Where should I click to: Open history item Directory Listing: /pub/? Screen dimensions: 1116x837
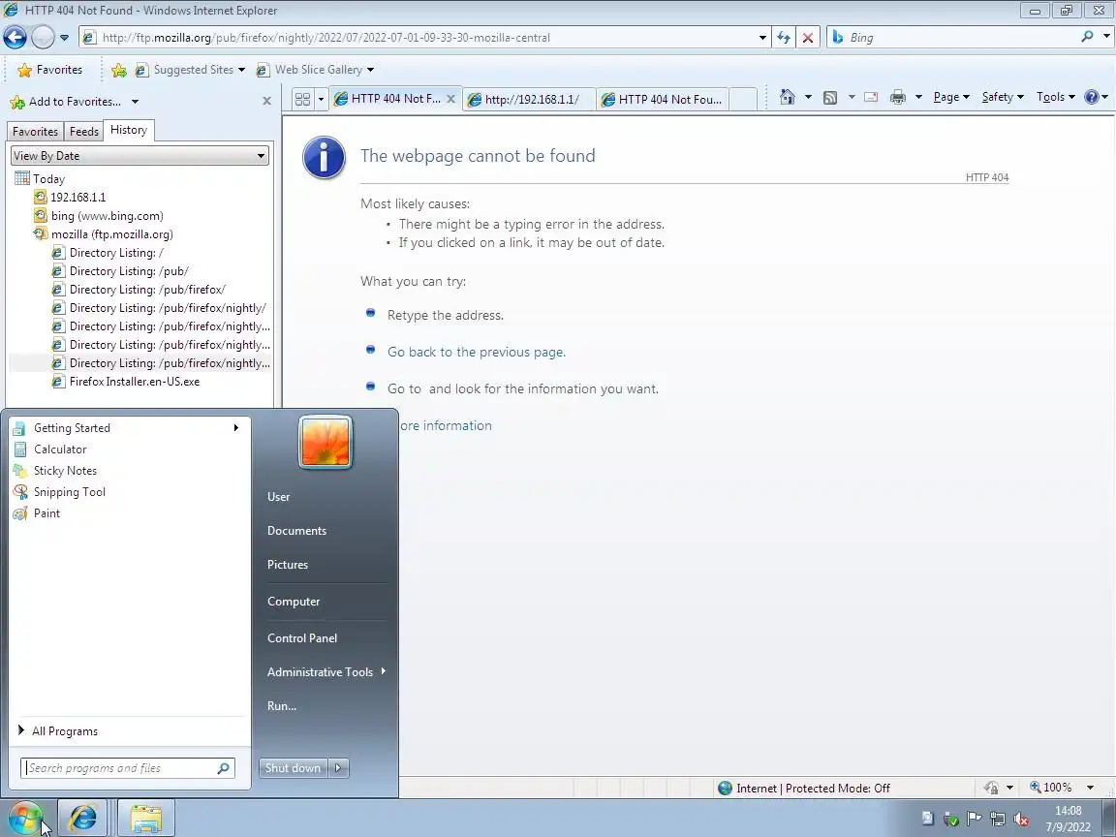click(120, 271)
